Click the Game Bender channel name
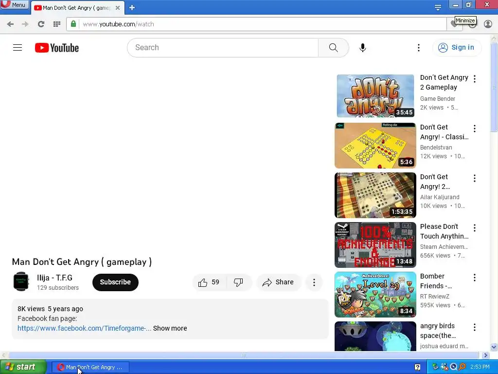This screenshot has width=498, height=374. tap(437, 98)
